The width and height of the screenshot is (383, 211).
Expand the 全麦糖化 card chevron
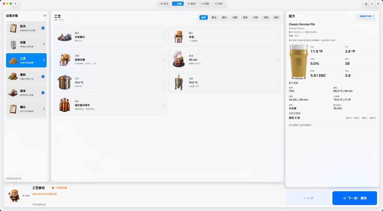click(x=163, y=37)
